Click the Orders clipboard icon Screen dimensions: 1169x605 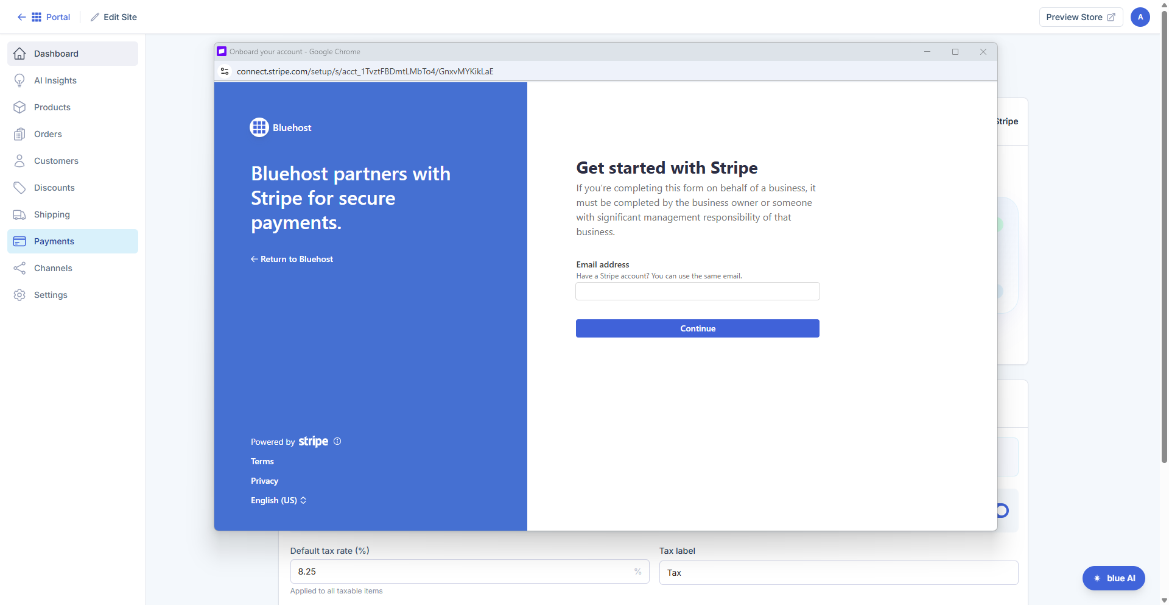(x=19, y=134)
